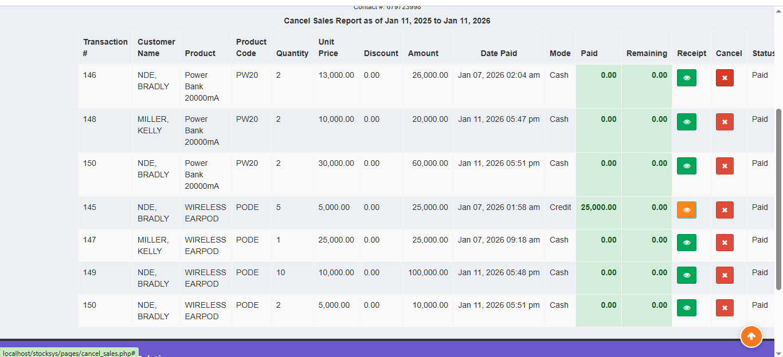Image resolution: width=783 pixels, height=357 pixels.
Task: View receipt for WIRELESS EARPOD transaction 150
Action: (x=686, y=307)
